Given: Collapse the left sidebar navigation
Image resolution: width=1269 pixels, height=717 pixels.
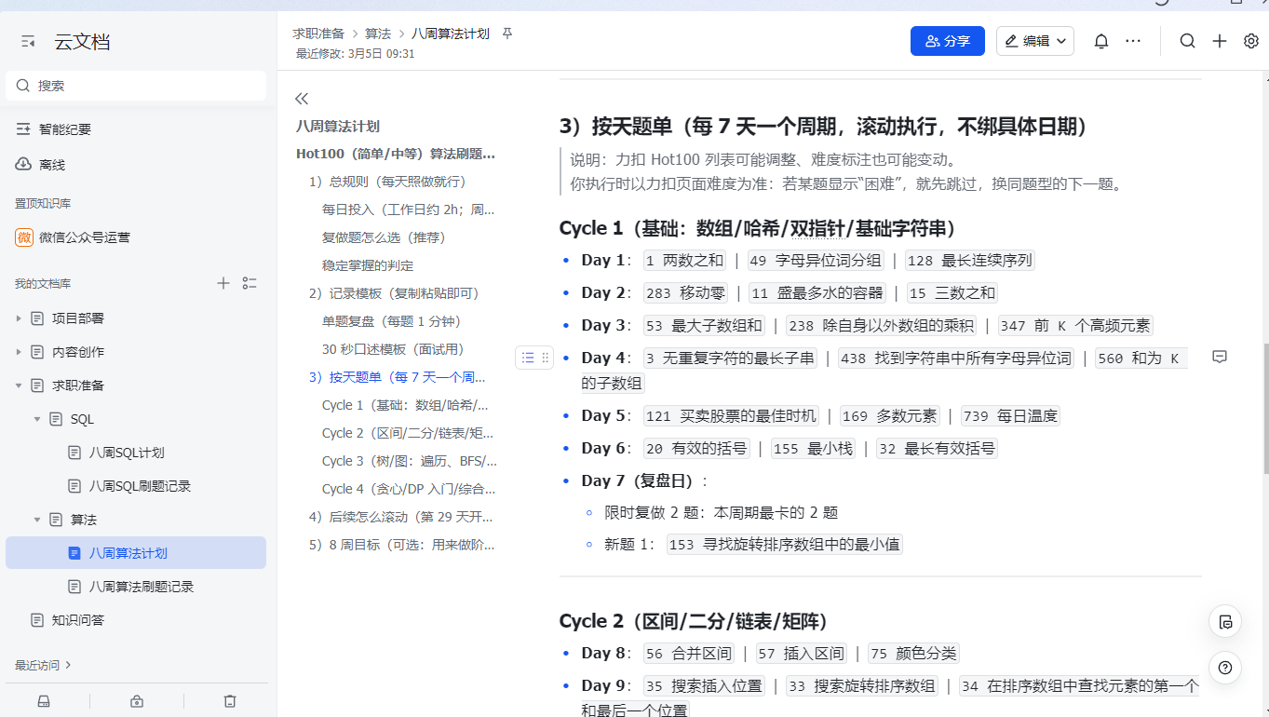Looking at the screenshot, I should (x=28, y=42).
